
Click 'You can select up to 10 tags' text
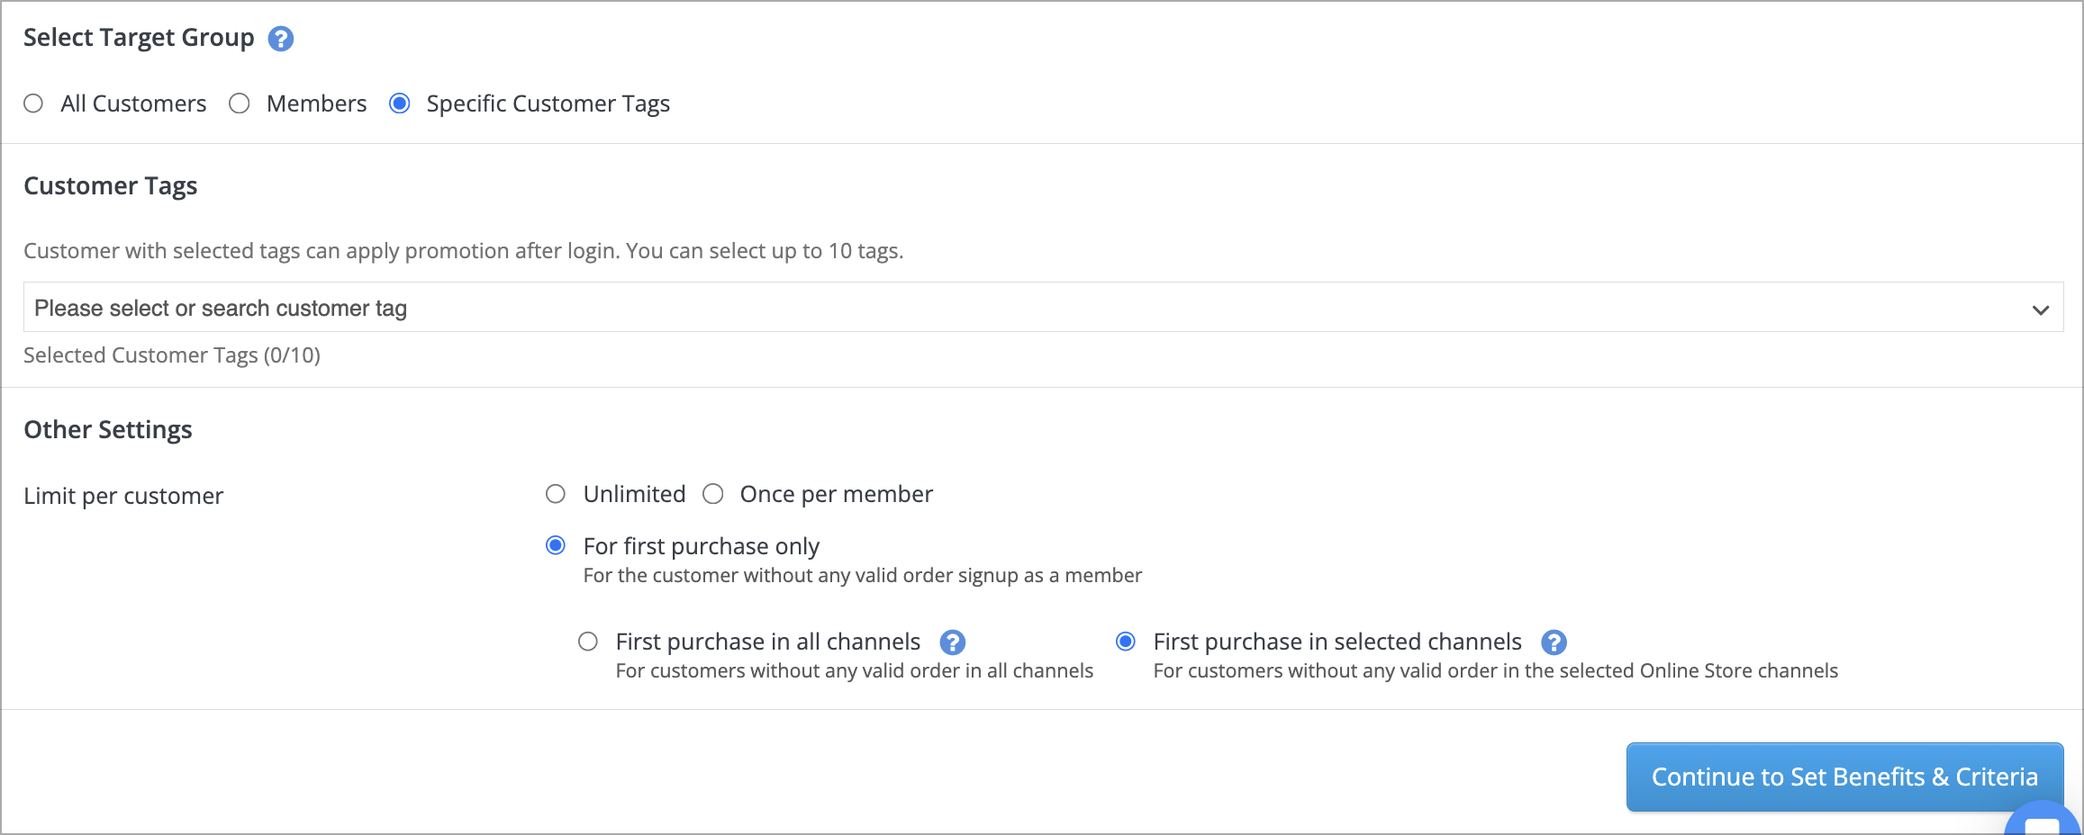(765, 251)
